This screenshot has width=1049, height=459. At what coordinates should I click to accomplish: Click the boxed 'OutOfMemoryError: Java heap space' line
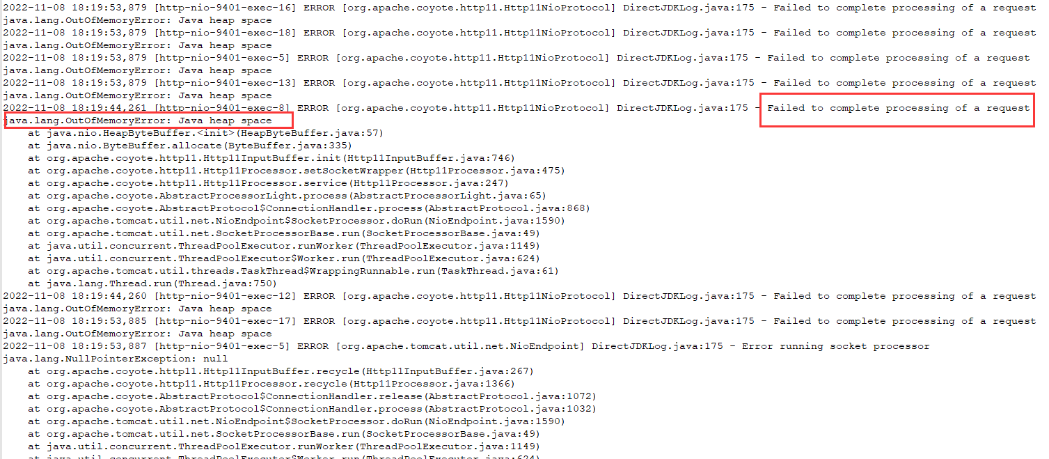[x=138, y=120]
